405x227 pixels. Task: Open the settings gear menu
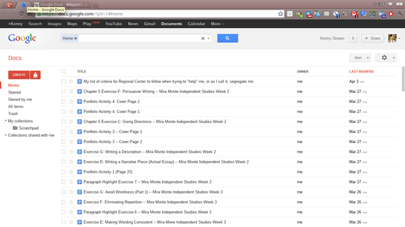tap(386, 57)
